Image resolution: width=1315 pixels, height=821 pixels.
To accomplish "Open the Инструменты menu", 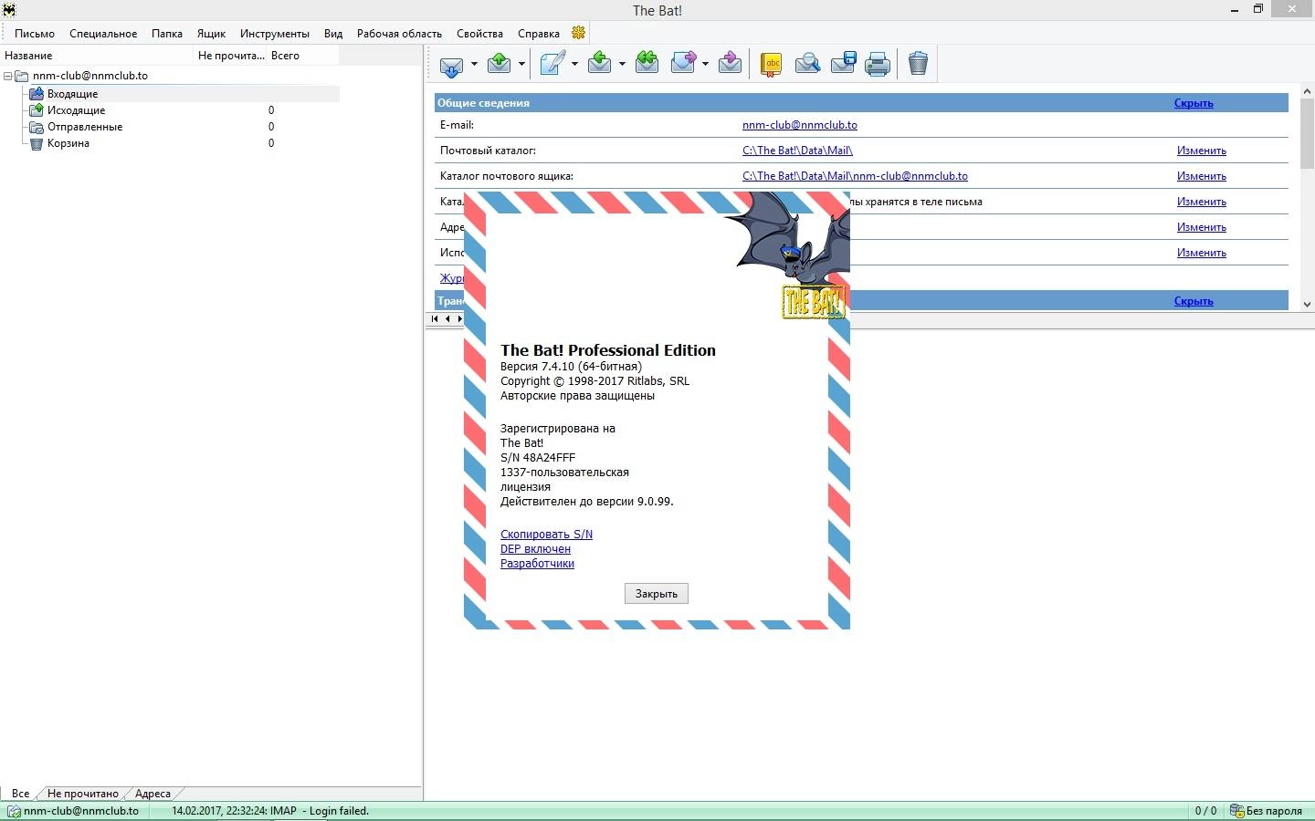I will click(x=275, y=34).
